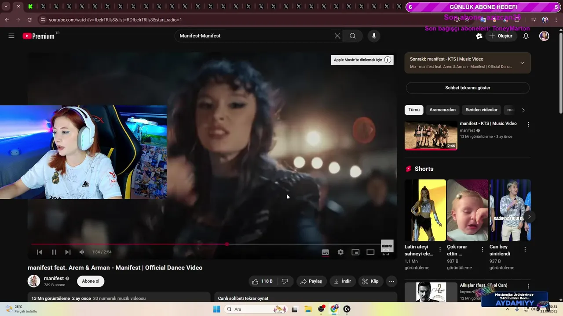Open browser profile avatar in toolbar
This screenshot has height=316, width=563.
pyautogui.click(x=545, y=20)
